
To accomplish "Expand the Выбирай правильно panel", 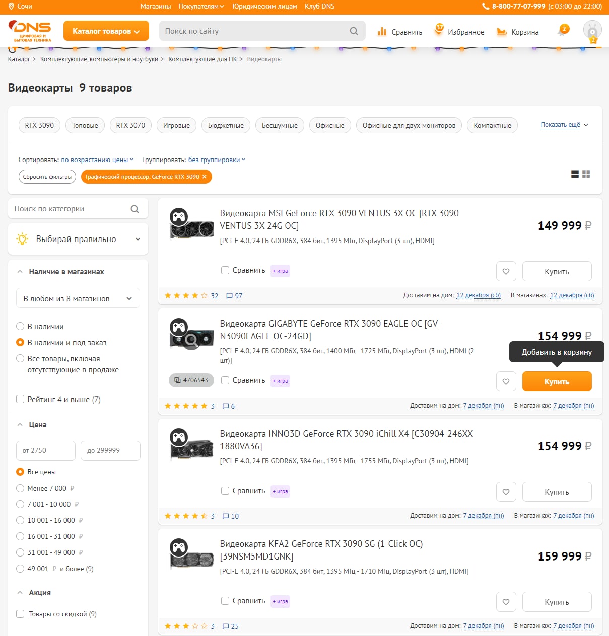I will point(78,239).
